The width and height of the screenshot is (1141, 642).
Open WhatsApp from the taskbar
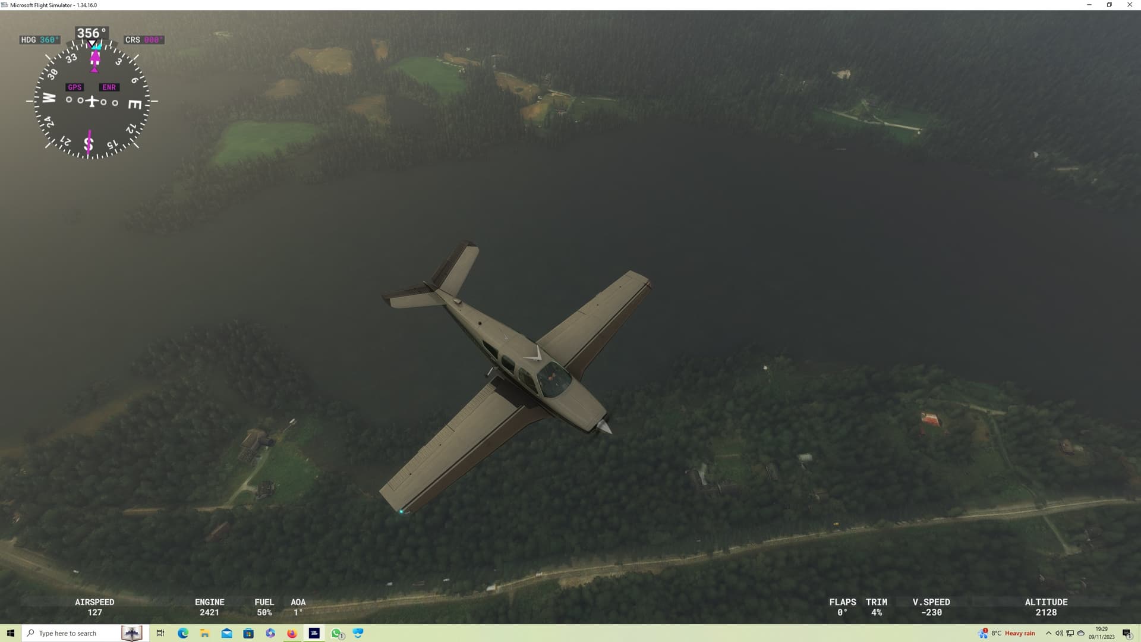[336, 633]
